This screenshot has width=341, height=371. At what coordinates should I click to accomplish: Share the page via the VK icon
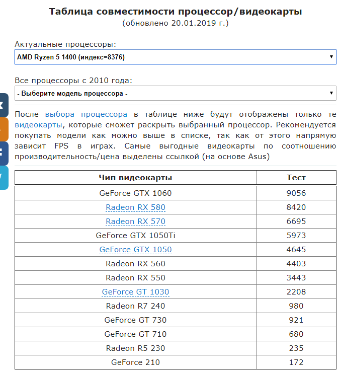(x=4, y=105)
